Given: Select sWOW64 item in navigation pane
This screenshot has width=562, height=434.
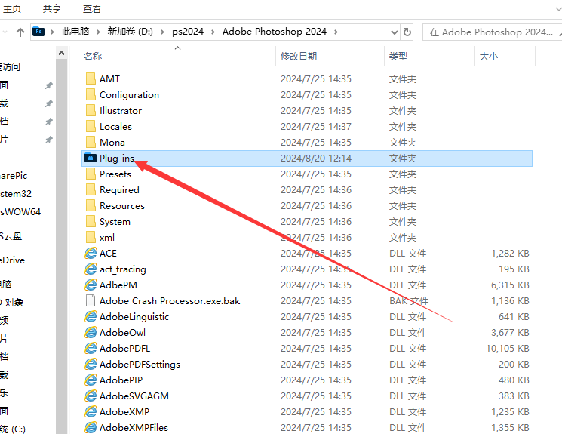Looking at the screenshot, I should pyautogui.click(x=20, y=211).
